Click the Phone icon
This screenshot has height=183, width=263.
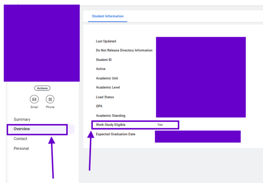[x=50, y=99]
